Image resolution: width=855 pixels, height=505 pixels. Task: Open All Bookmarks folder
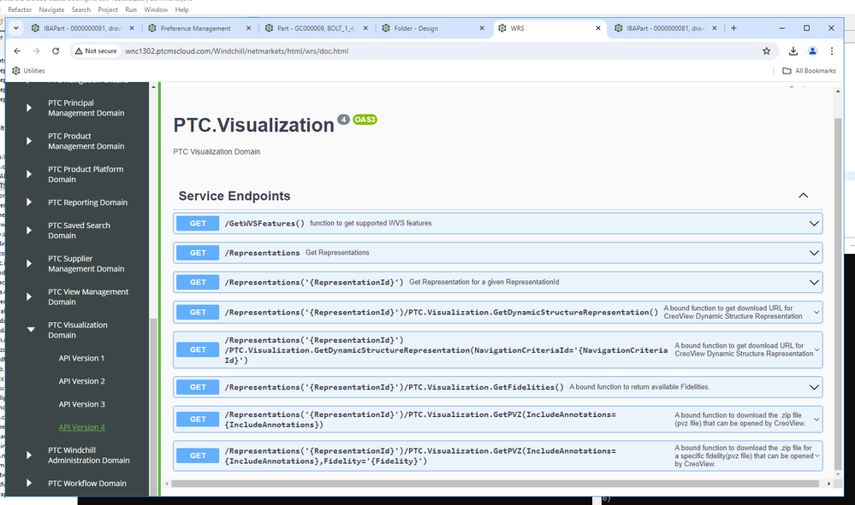click(x=809, y=71)
